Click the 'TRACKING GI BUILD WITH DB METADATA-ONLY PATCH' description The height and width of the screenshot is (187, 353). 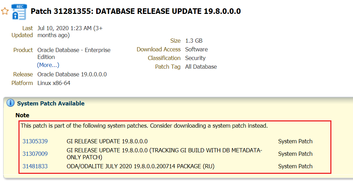click(x=164, y=154)
